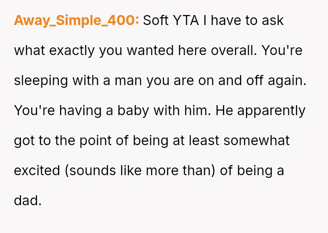The image size is (328, 233).
Task: Click the word "baby" in the comment
Action: (134, 111)
